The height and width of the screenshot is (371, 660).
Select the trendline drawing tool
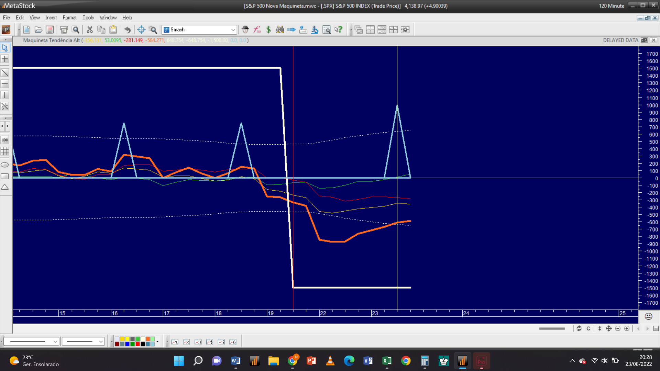pyautogui.click(x=5, y=73)
